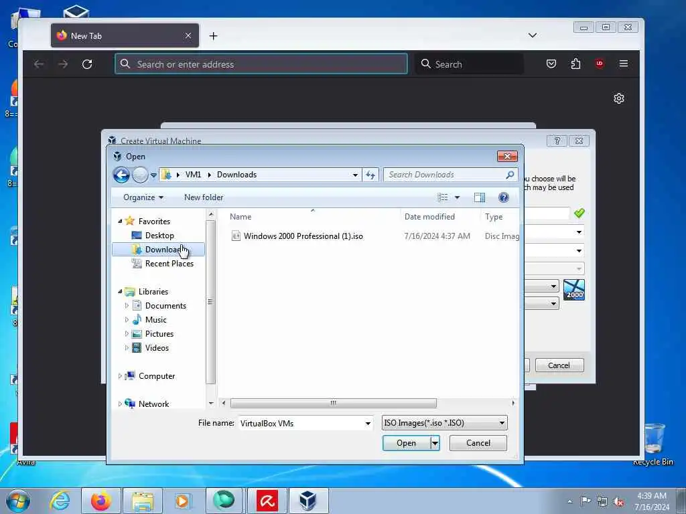This screenshot has width=686, height=514.
Task: Open Avira from the taskbar
Action: pos(267,501)
